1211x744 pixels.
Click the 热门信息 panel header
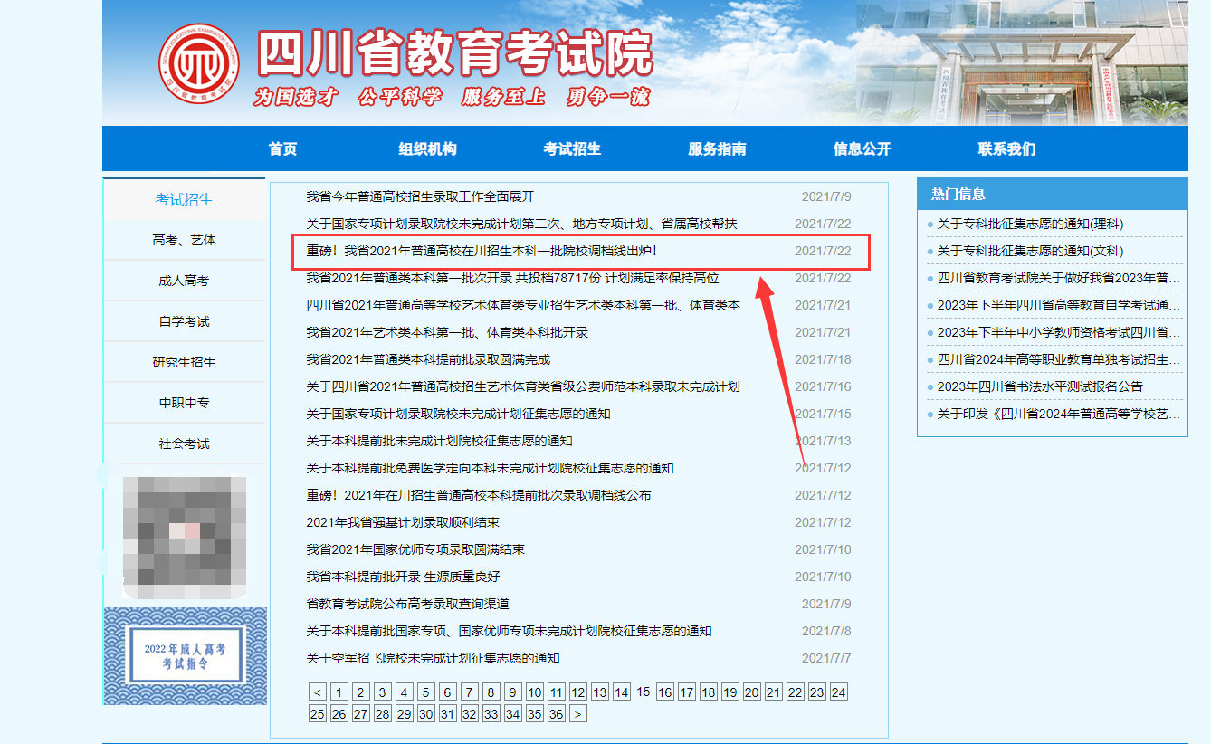point(1053,194)
